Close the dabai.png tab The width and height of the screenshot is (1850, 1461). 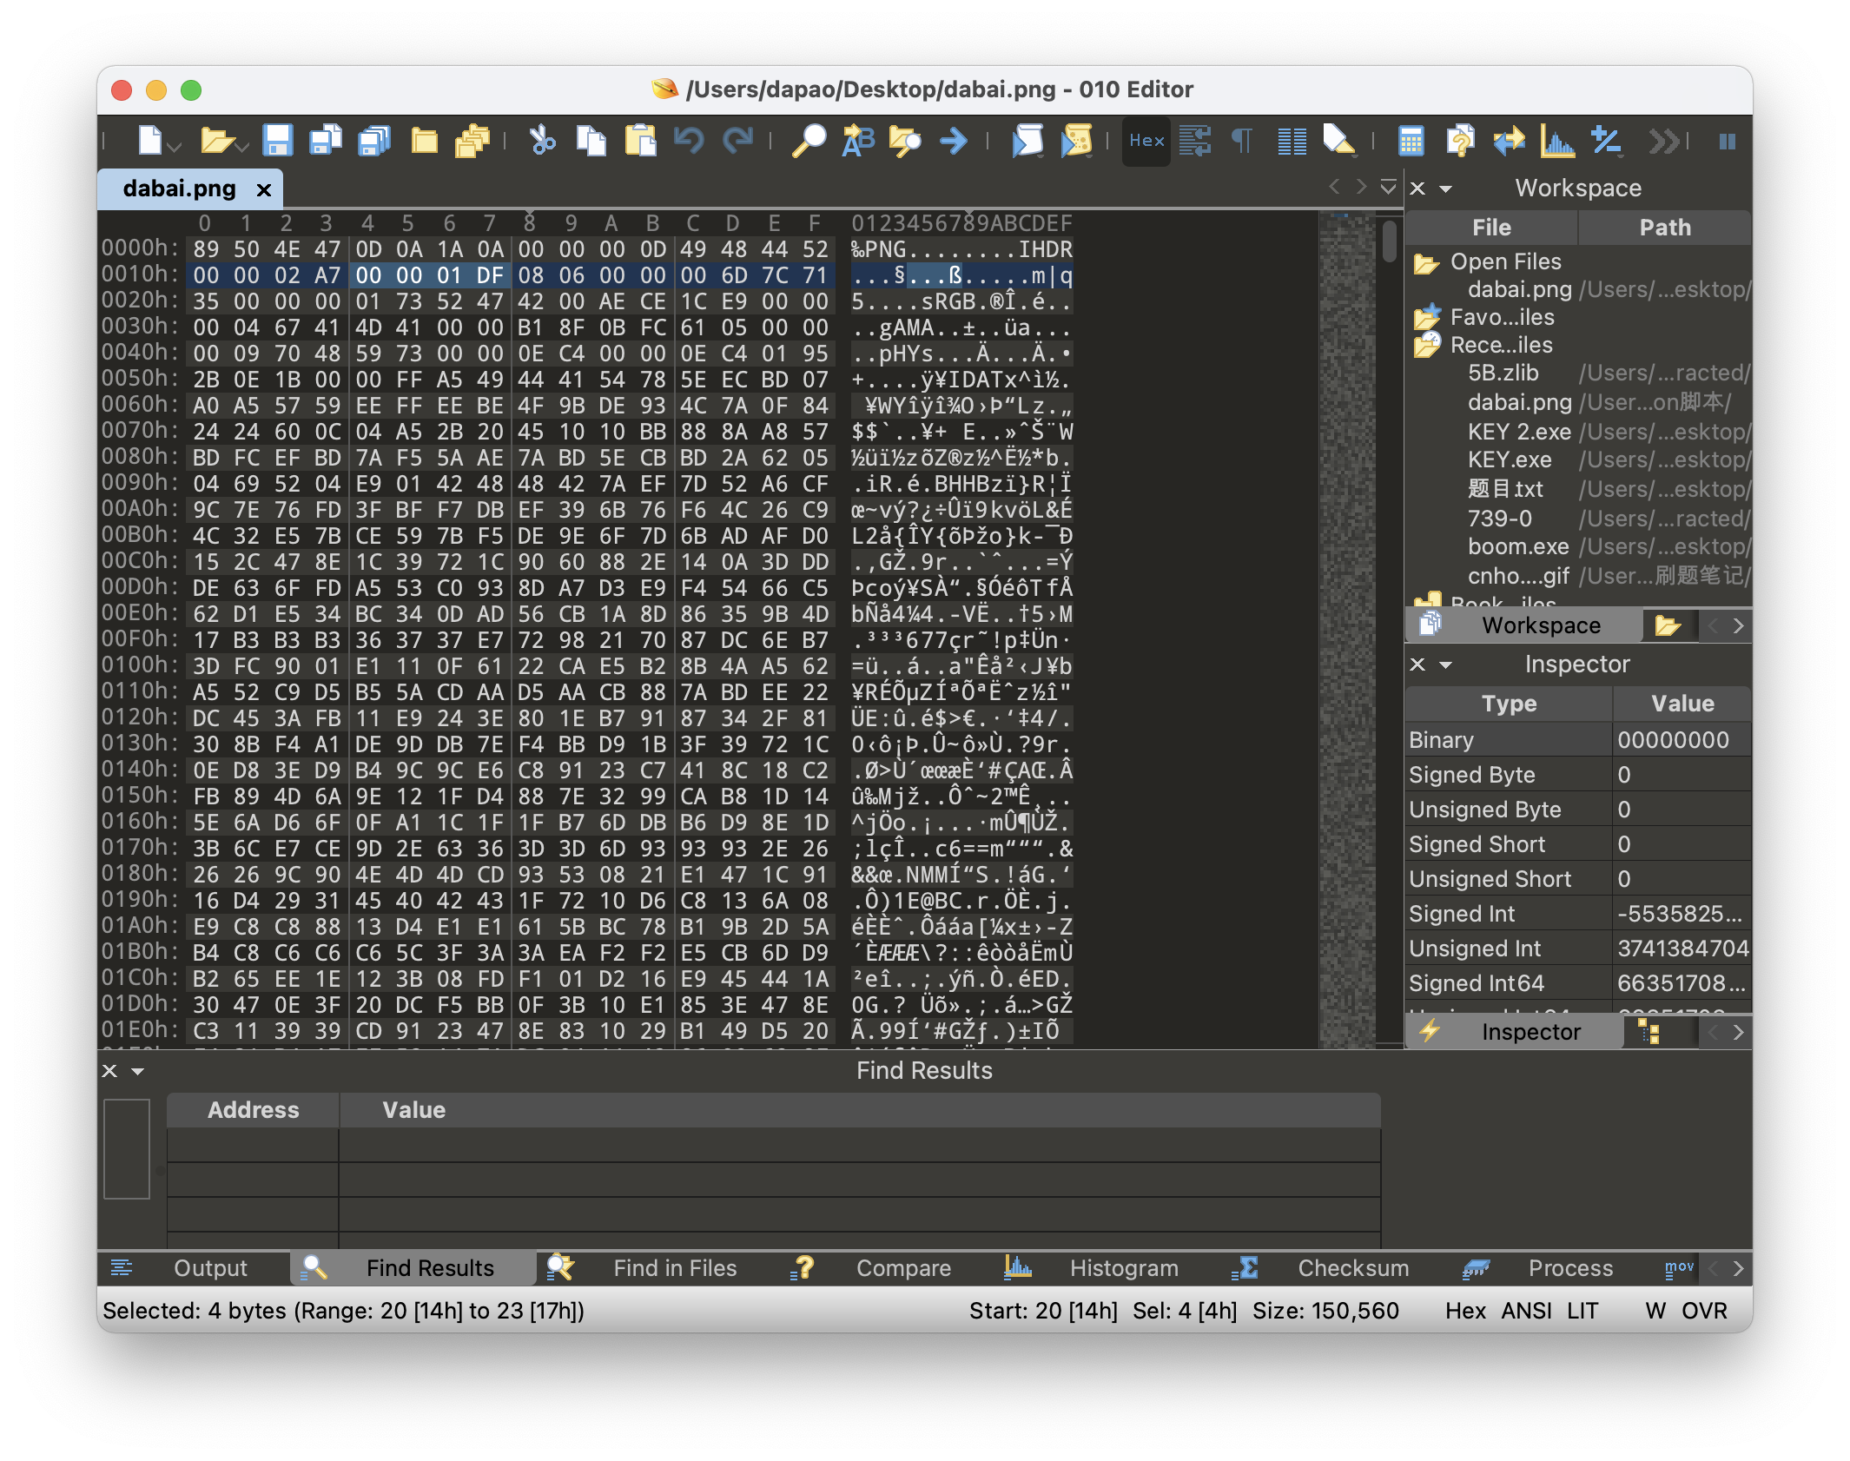point(264,189)
